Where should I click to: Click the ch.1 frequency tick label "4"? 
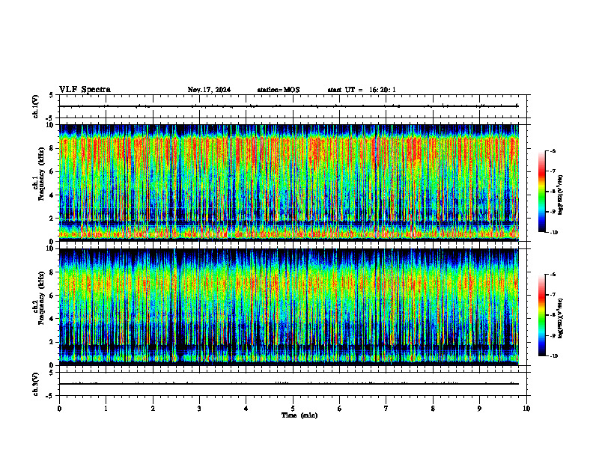[x=52, y=195]
